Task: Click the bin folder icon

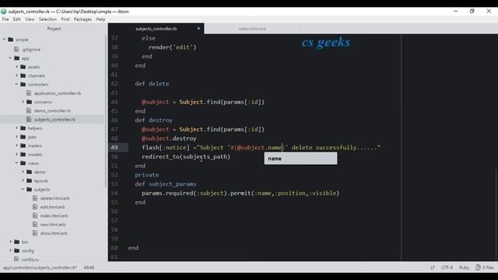Action: pyautogui.click(x=17, y=242)
